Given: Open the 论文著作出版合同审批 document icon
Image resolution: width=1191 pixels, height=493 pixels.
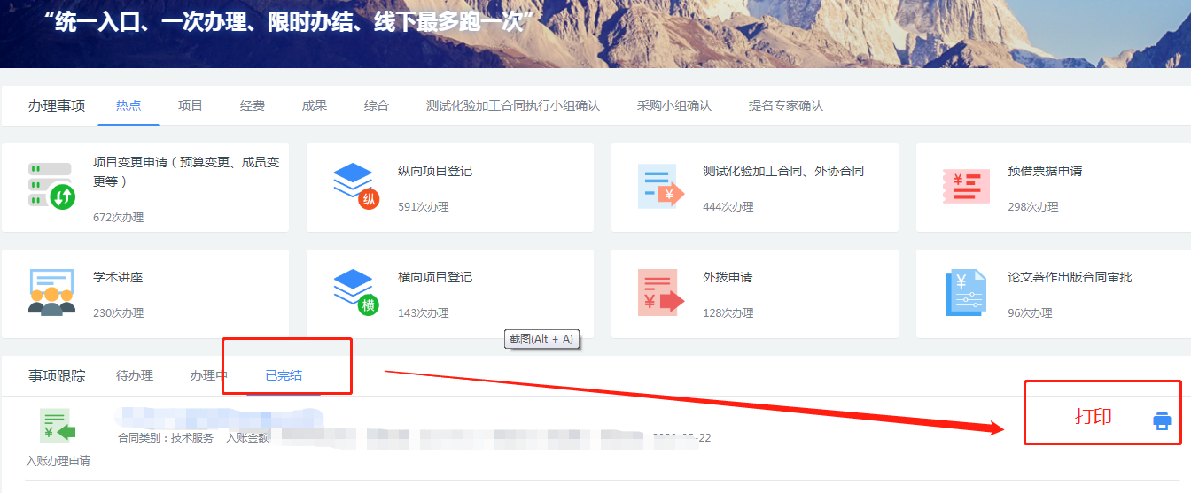Looking at the screenshot, I should click(x=965, y=293).
